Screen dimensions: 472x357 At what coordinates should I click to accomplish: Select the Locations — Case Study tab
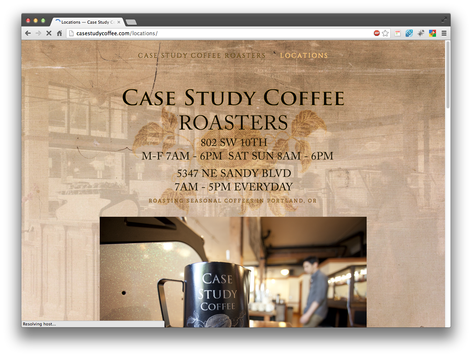pyautogui.click(x=87, y=22)
